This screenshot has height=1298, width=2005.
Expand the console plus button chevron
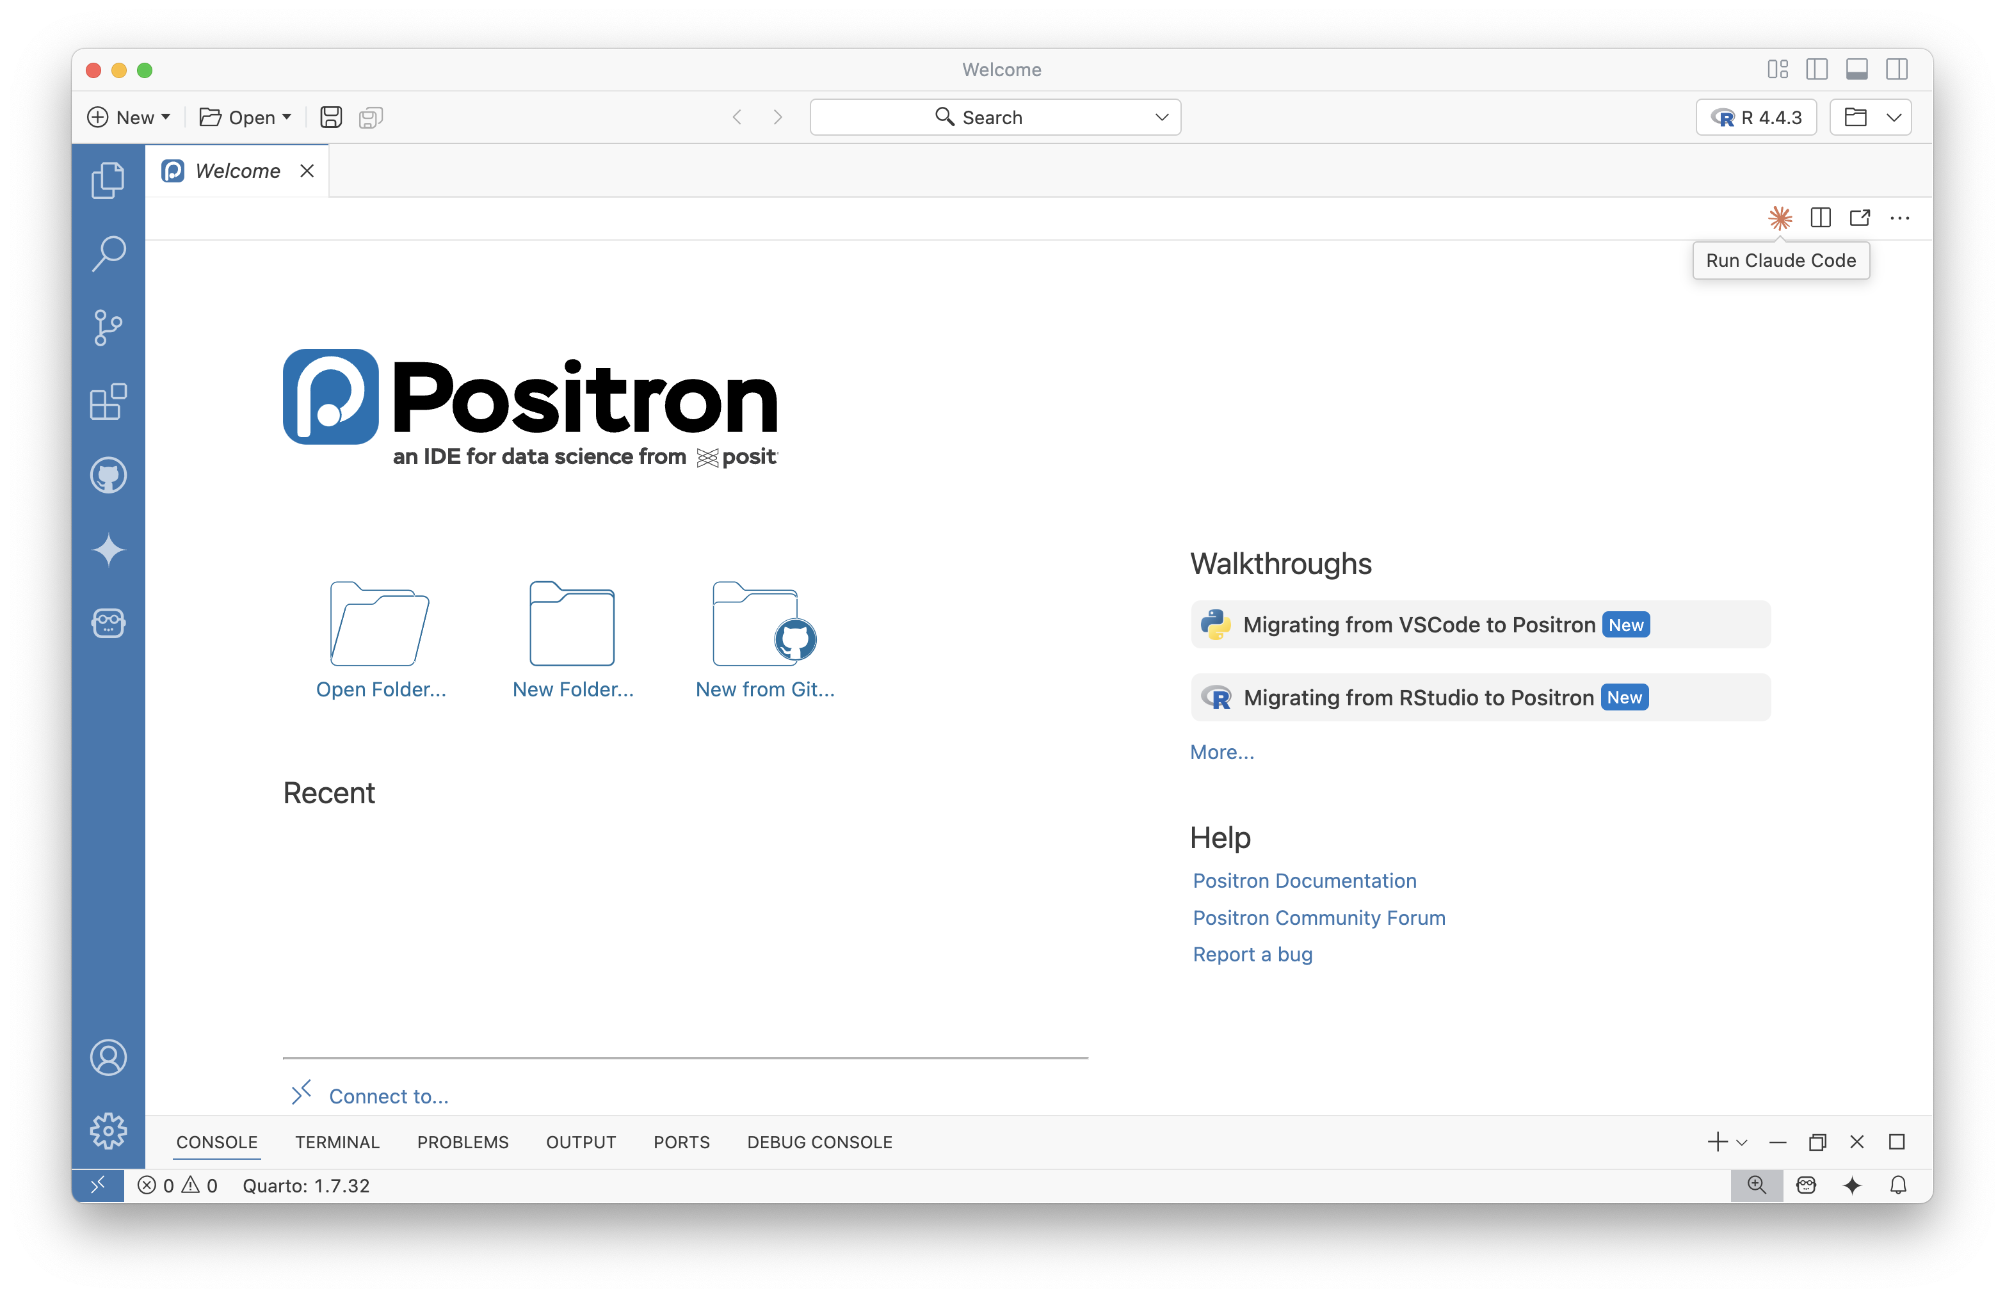click(x=1742, y=1142)
